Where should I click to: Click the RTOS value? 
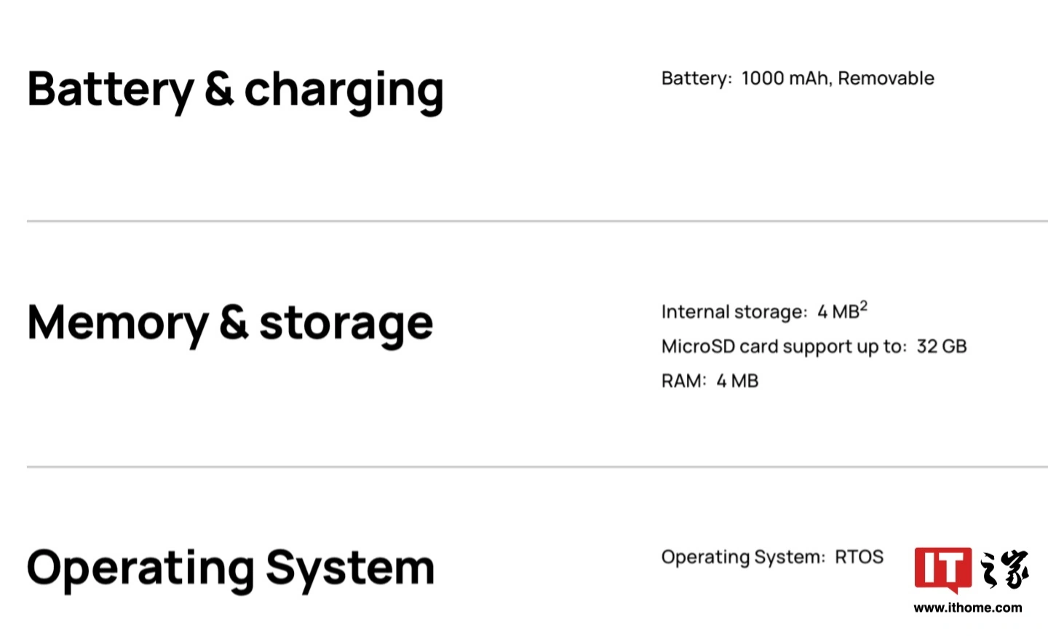[x=859, y=557]
